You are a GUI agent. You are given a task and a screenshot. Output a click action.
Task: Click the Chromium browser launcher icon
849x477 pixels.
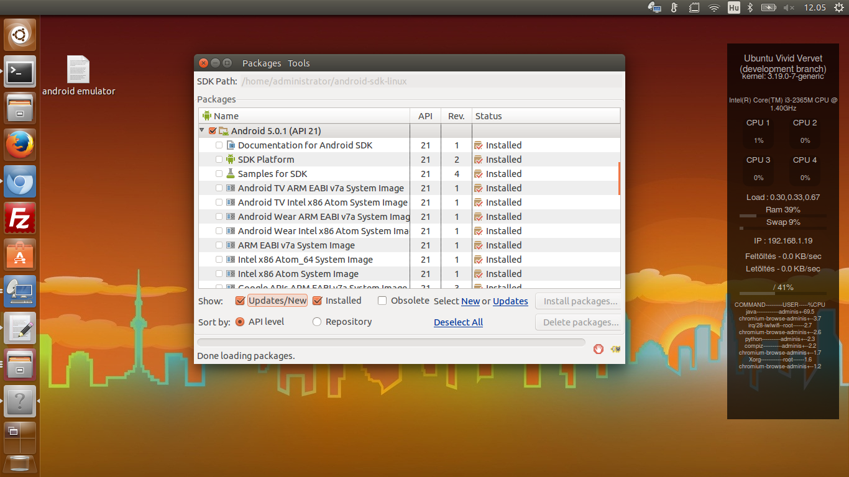(x=21, y=181)
